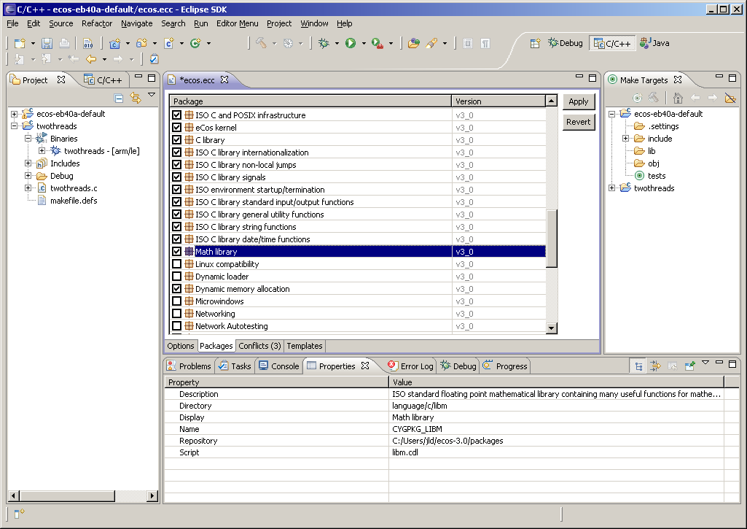Check the Microwindows package
Image resolution: width=747 pixels, height=529 pixels.
point(177,301)
